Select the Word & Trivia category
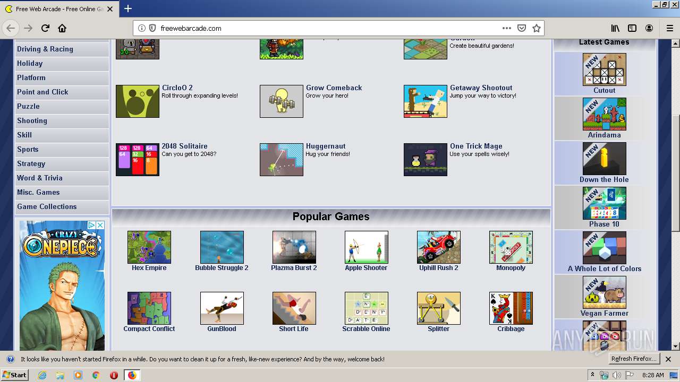This screenshot has height=382, width=680. (x=62, y=178)
